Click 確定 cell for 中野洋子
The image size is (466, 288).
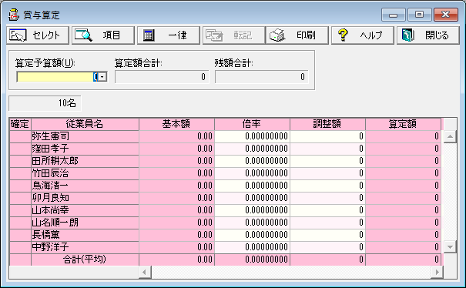20,247
